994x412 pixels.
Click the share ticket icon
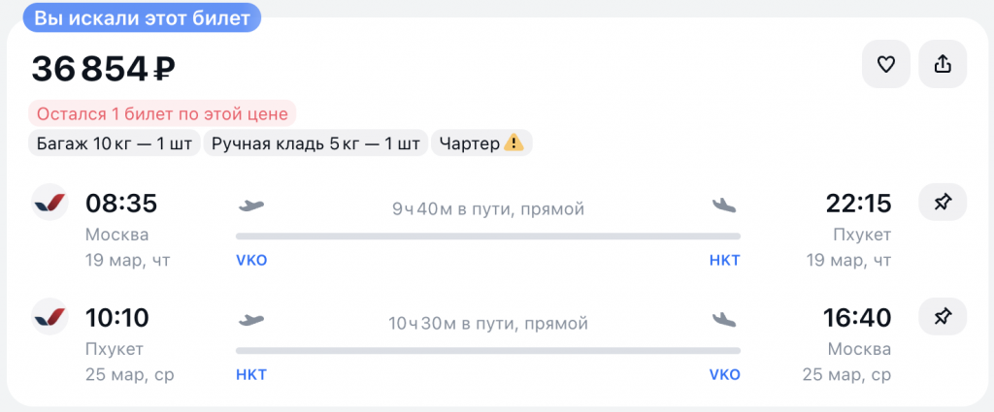point(942,64)
